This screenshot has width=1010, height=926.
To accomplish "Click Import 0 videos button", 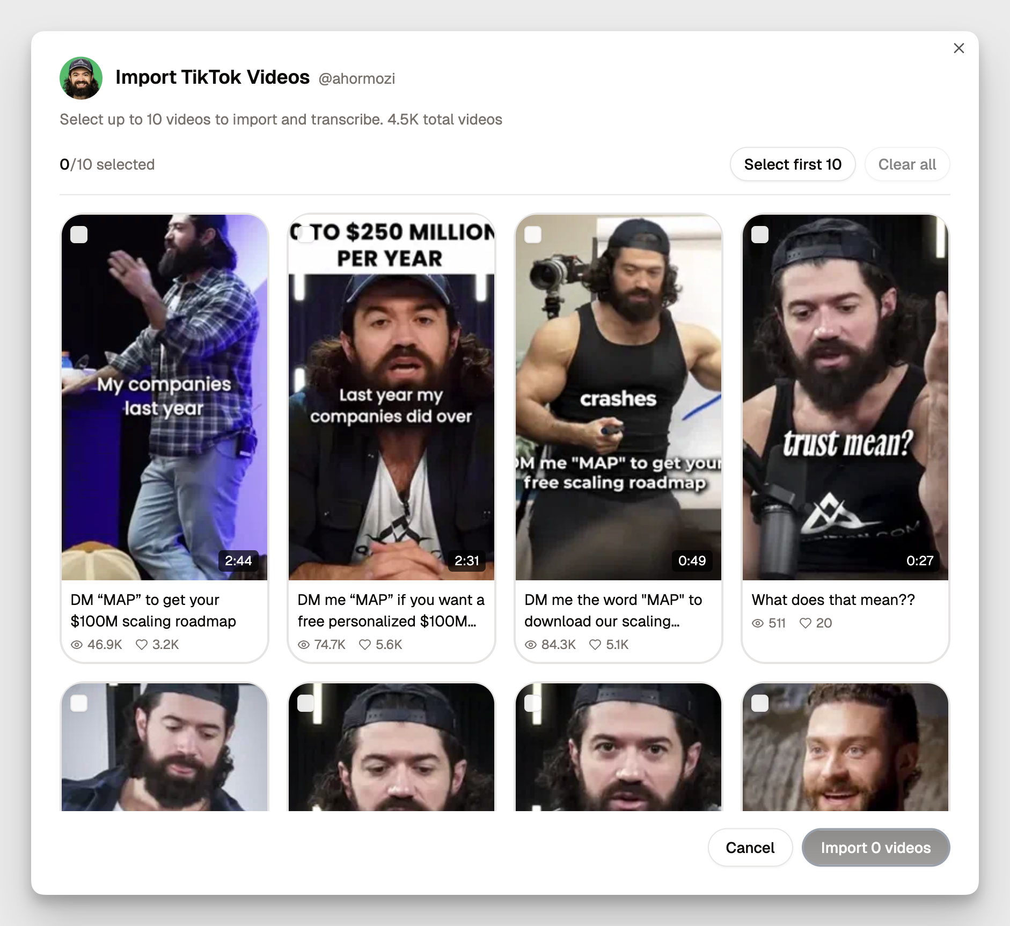I will tap(875, 848).
